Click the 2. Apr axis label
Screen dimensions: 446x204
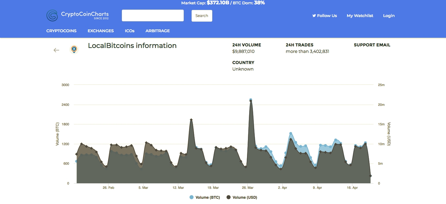point(283,188)
